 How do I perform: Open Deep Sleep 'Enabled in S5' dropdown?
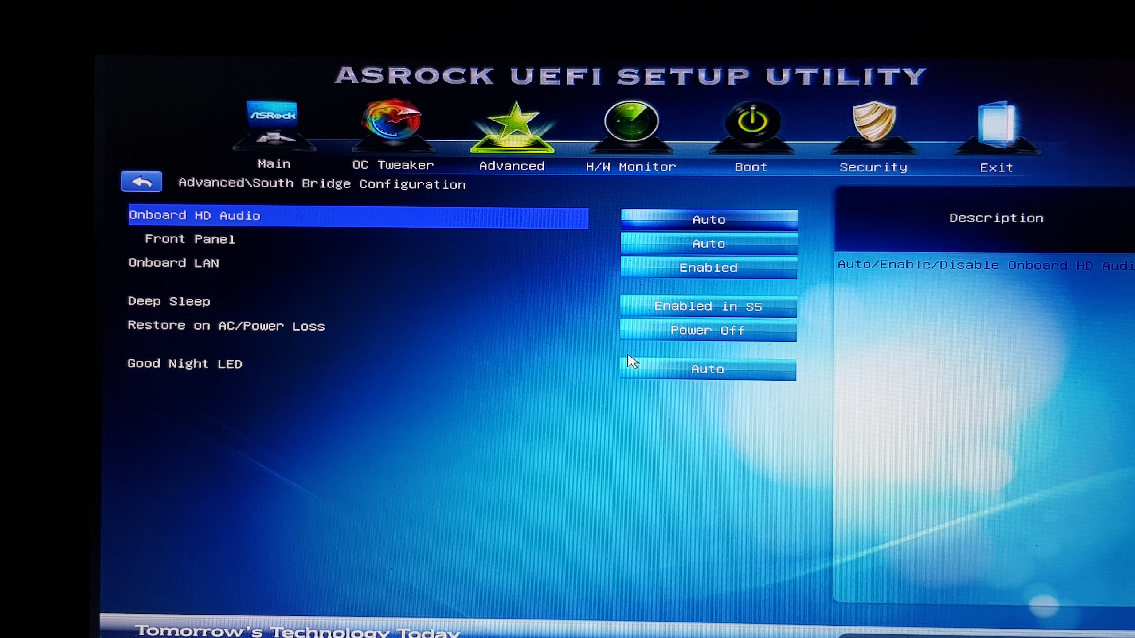pyautogui.click(x=708, y=306)
